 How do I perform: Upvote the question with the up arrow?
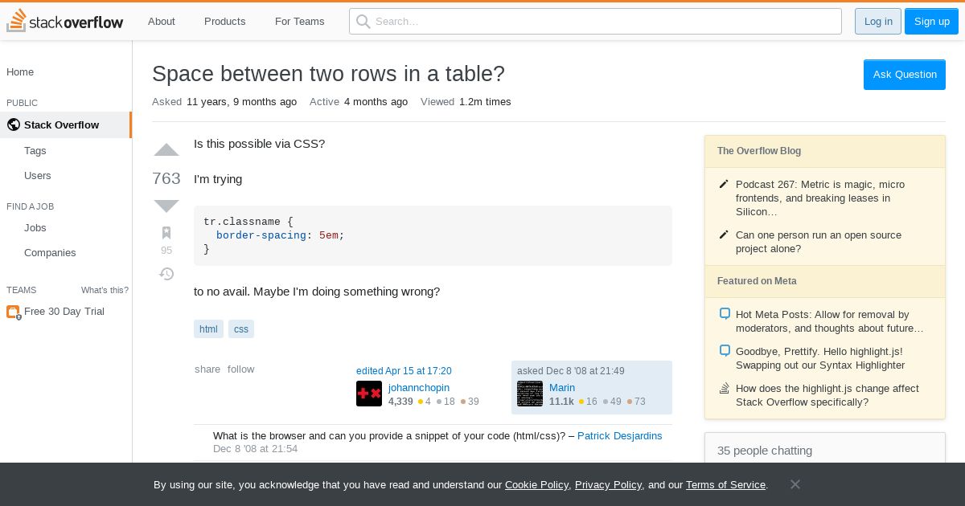pyautogui.click(x=166, y=149)
